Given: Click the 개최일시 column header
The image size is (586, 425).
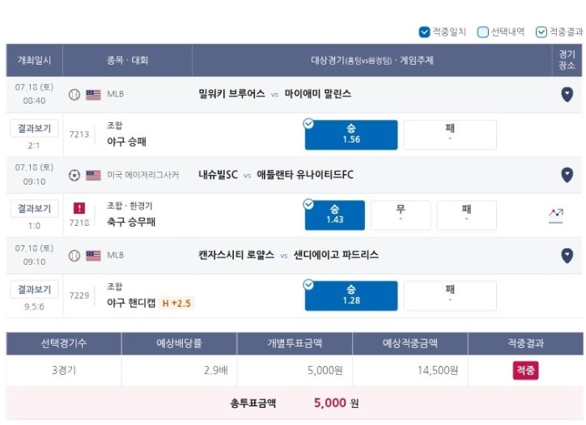Looking at the screenshot, I should pos(34,60).
